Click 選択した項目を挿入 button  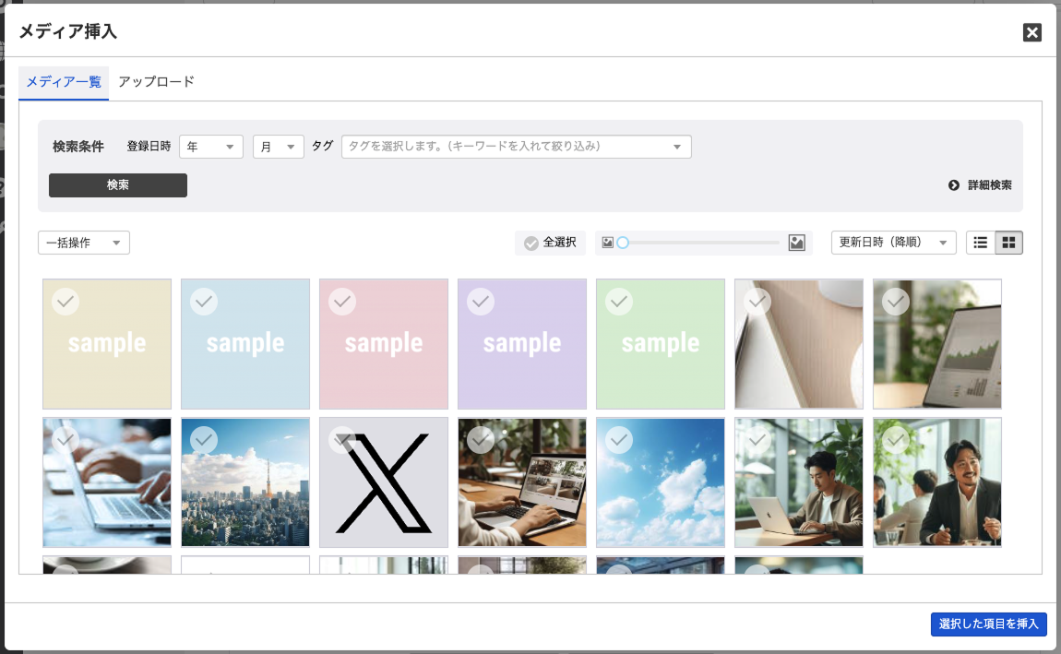989,624
